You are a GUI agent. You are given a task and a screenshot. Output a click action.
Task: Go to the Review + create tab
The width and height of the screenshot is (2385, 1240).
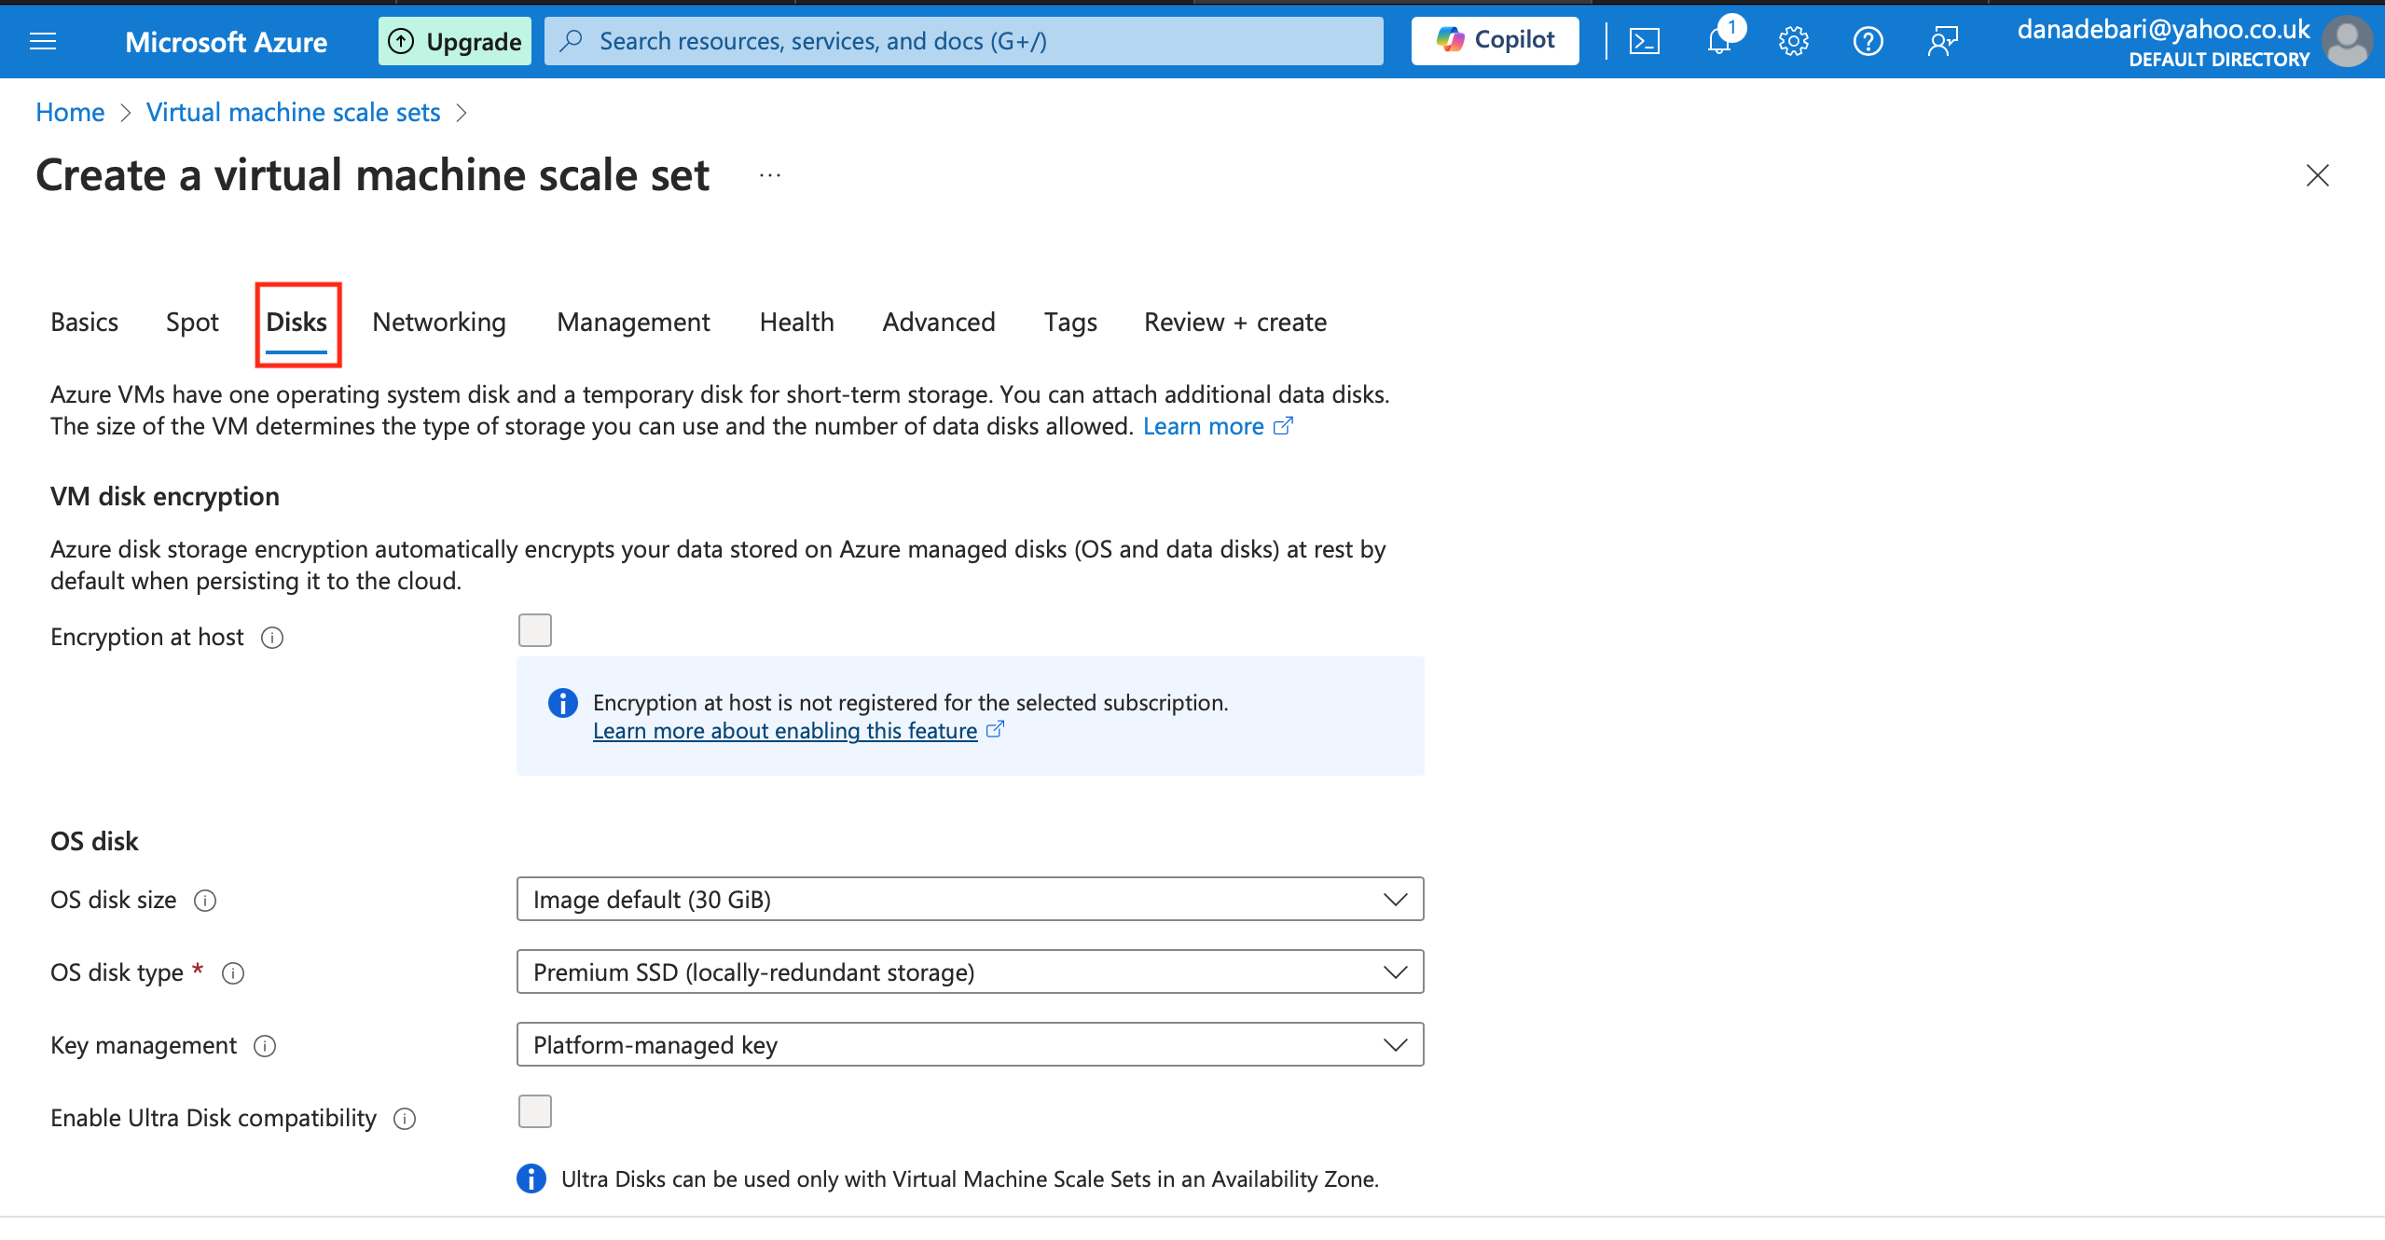click(x=1235, y=323)
